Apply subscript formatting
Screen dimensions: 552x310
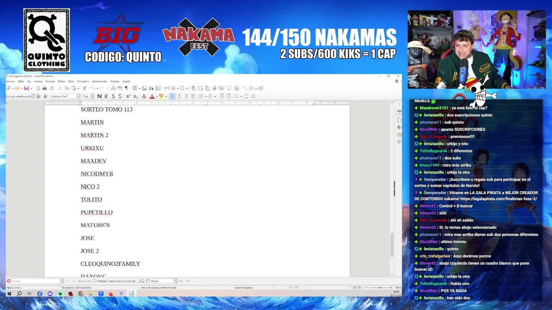click(135, 96)
